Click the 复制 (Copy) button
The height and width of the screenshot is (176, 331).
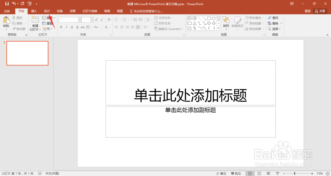pos(17,23)
